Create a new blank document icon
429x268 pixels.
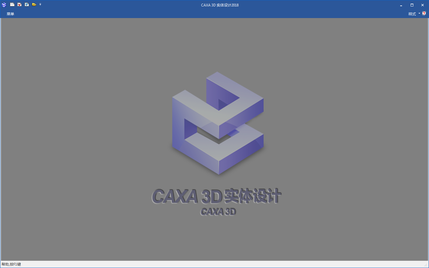click(x=12, y=5)
